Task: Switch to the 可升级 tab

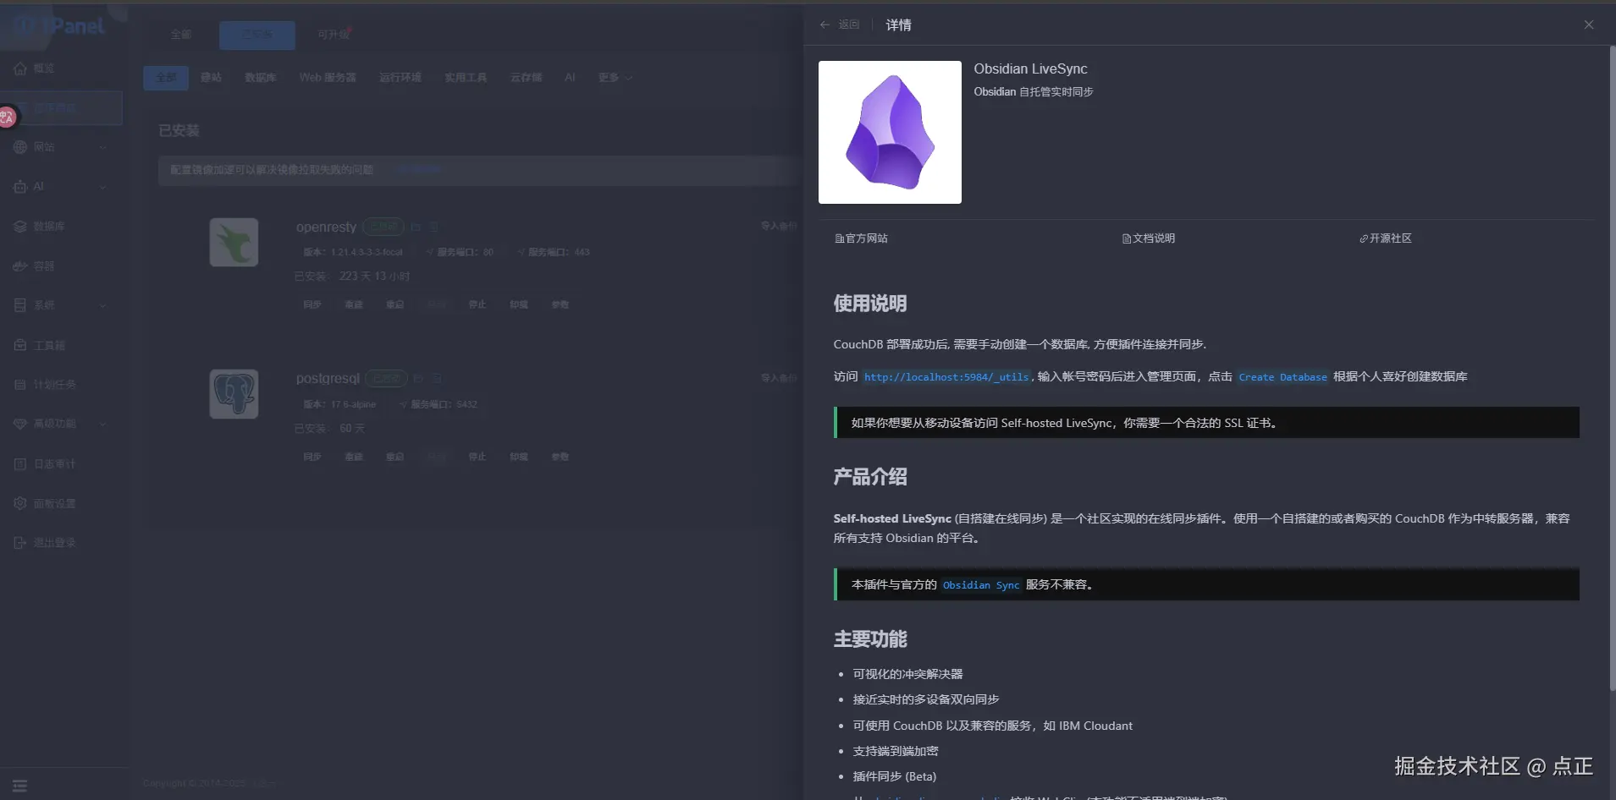Action: coord(334,35)
